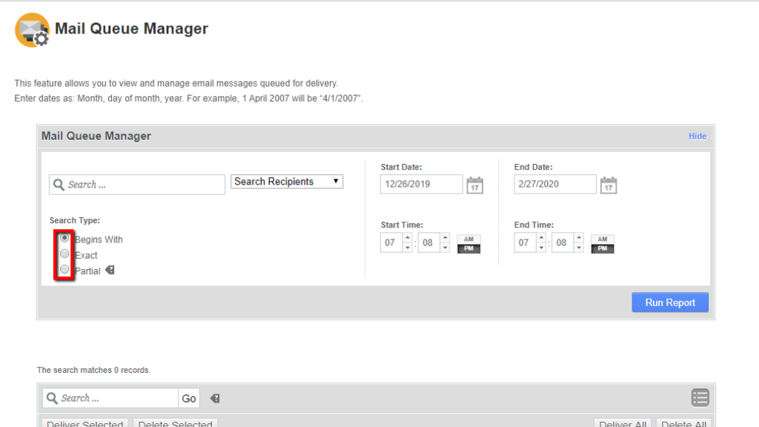Click the help tag icon beside Go button
The image size is (759, 427).
pos(215,398)
